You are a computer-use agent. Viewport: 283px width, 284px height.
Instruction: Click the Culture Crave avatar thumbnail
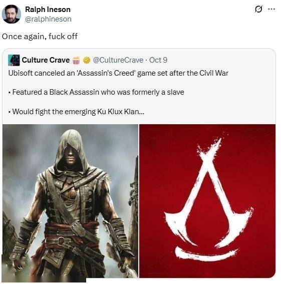click(x=14, y=60)
